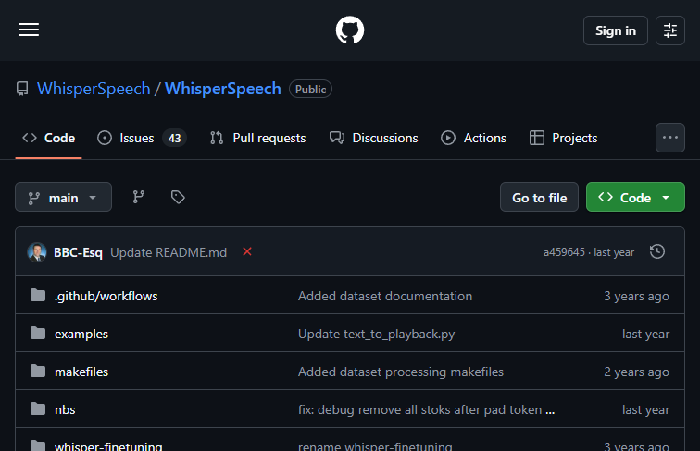Click the Issues count badge 43

(174, 138)
